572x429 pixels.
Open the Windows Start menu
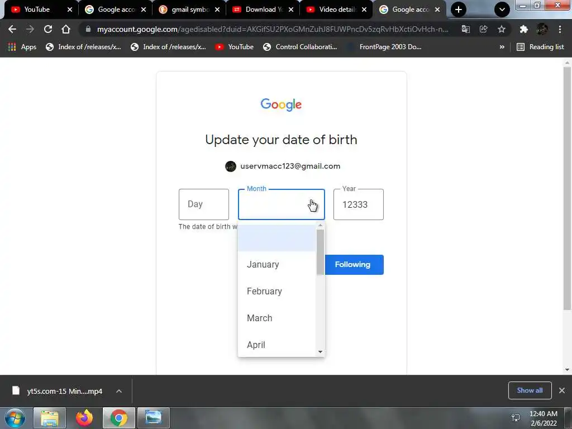(15, 418)
